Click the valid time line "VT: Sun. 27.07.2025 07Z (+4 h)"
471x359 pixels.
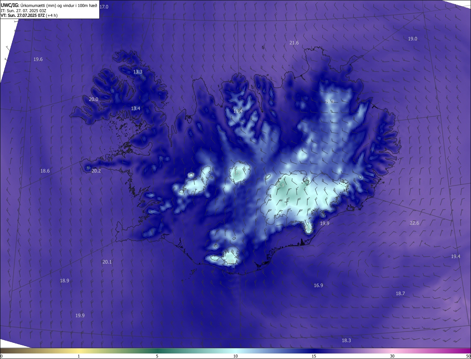point(29,15)
